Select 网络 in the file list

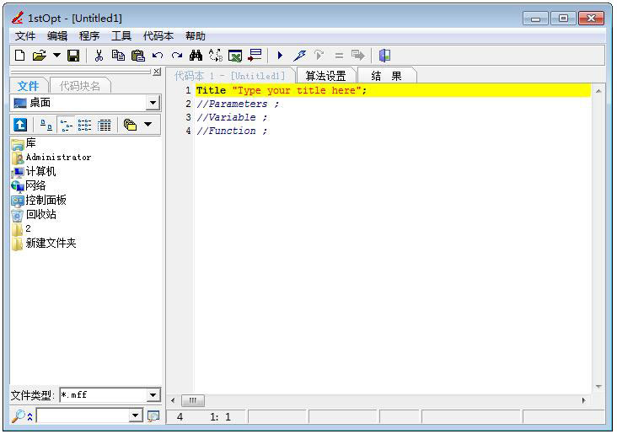click(x=29, y=185)
